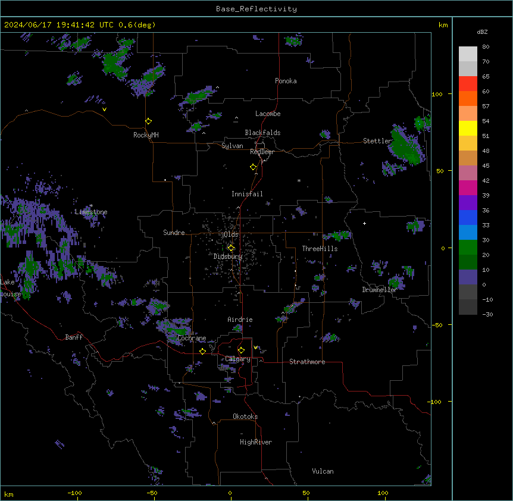Select the lightest gray swatch below 80 dBZ
Viewport: 513px width, 501px height.
468,54
